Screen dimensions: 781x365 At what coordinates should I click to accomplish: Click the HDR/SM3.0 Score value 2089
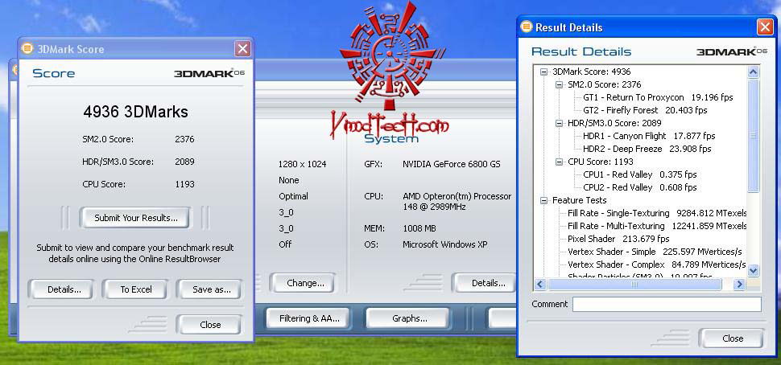(184, 162)
